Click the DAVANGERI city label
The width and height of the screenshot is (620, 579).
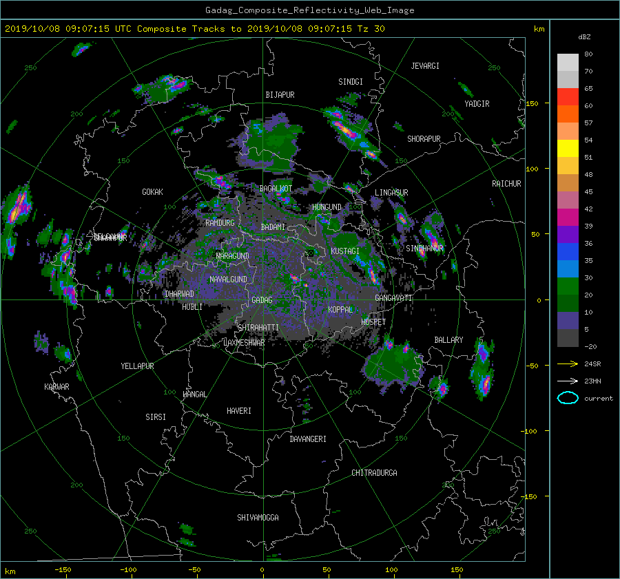(x=308, y=439)
